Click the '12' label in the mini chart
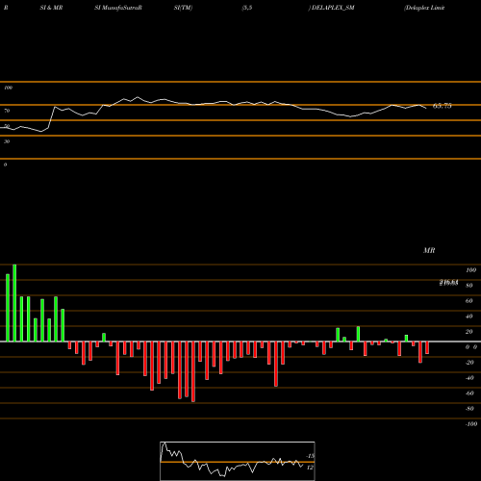Image resolution: width=481 pixels, height=481 pixels. [x=310, y=468]
